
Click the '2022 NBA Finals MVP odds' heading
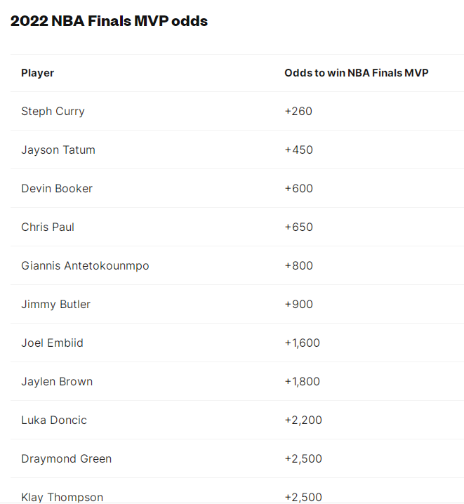click(109, 21)
